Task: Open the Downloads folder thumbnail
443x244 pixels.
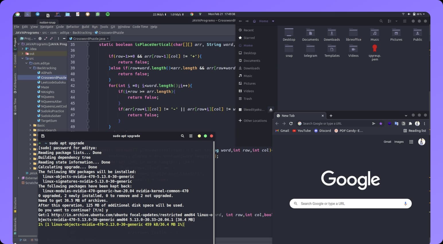Action: (x=332, y=35)
